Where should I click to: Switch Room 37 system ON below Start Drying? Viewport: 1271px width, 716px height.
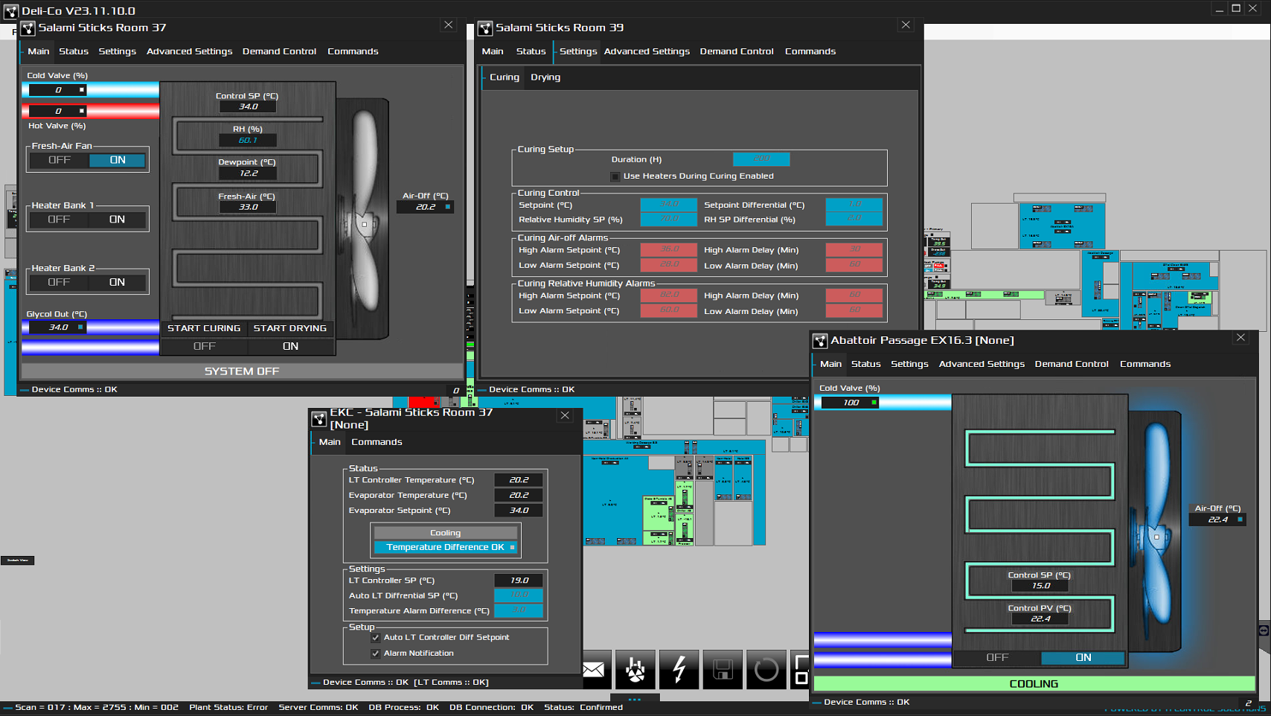pyautogui.click(x=290, y=346)
